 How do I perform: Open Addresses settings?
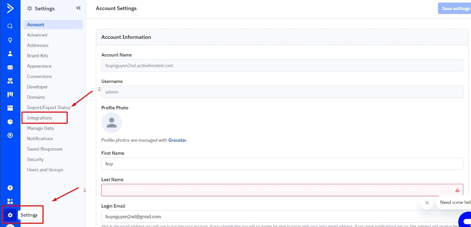click(x=38, y=45)
